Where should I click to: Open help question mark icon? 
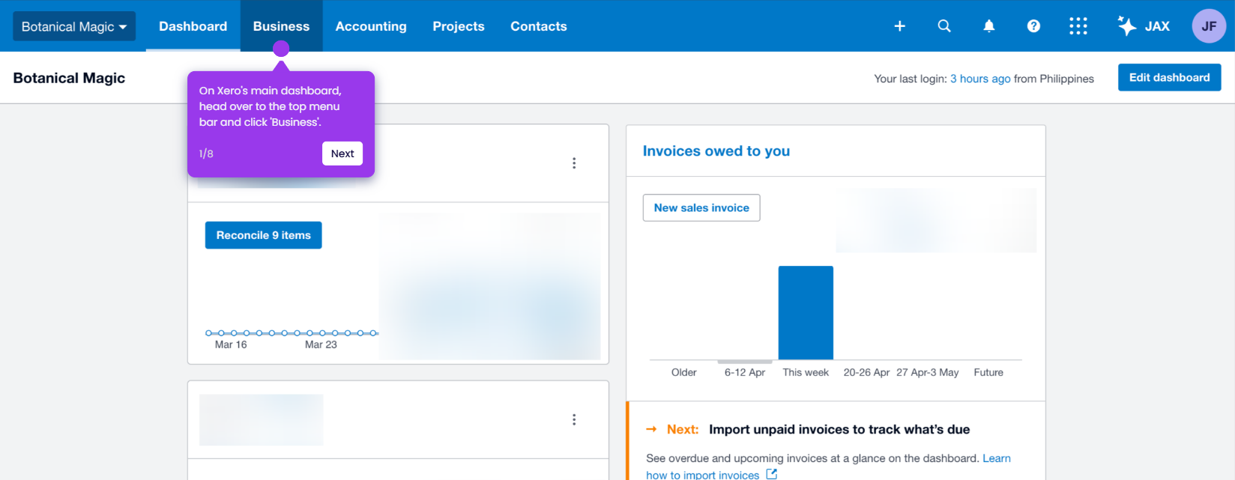[x=1033, y=26]
